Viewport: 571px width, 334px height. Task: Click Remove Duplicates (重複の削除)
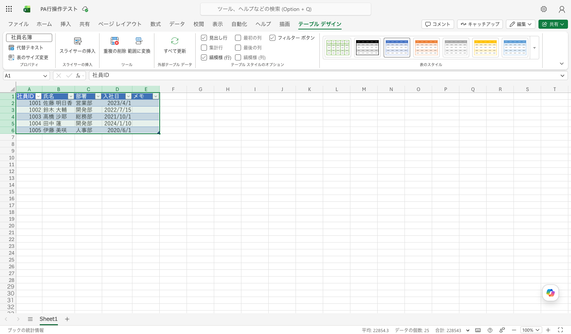115,45
